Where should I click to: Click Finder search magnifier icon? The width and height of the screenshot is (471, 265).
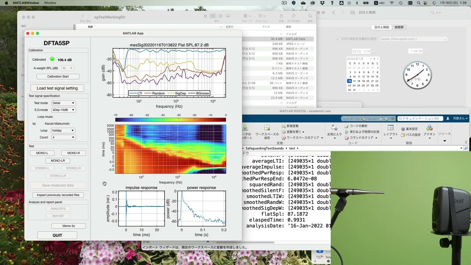coord(310,16)
